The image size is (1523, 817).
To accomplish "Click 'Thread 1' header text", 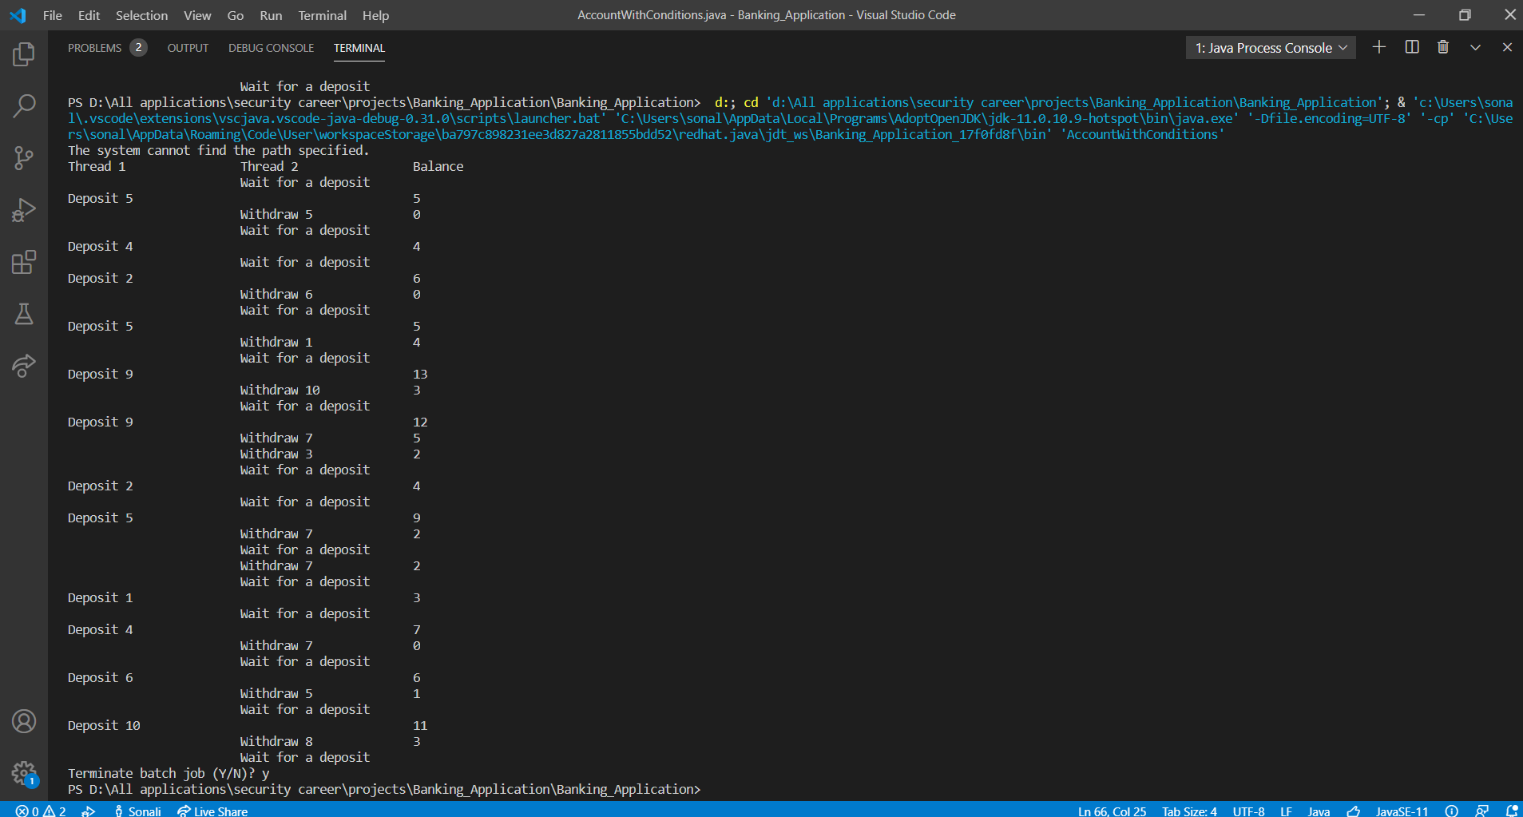I will tap(97, 166).
